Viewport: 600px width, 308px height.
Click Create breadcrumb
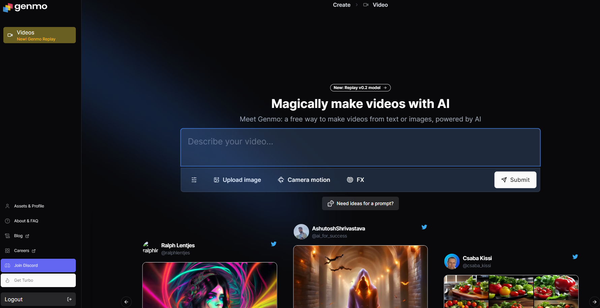tap(342, 5)
